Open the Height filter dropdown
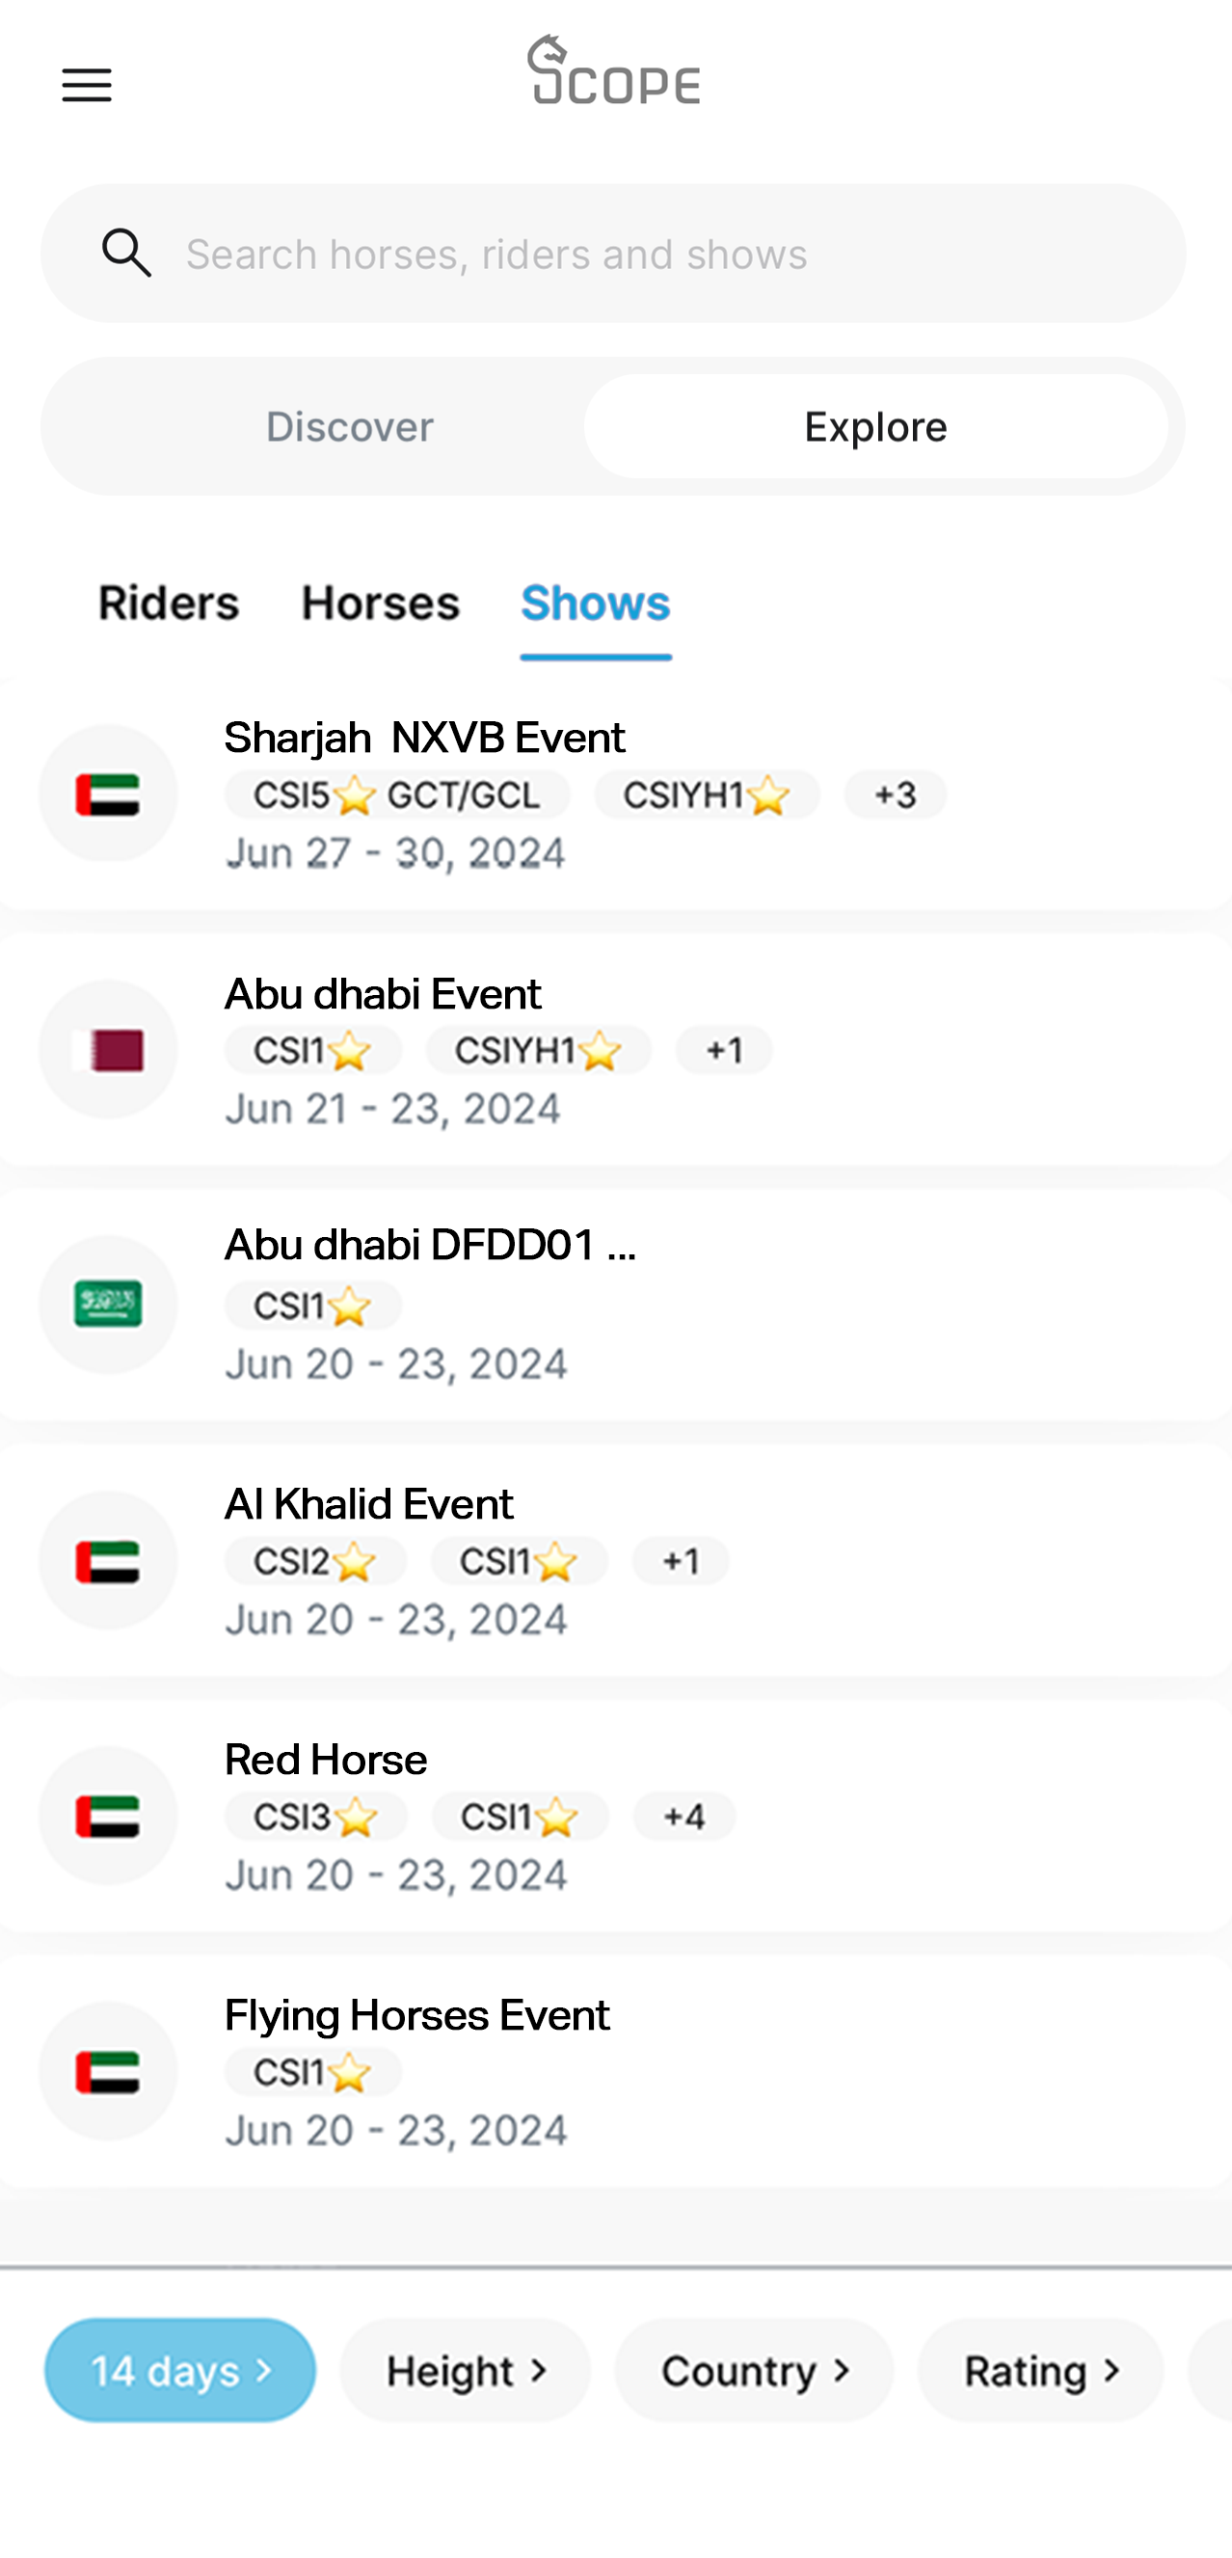 [x=466, y=2370]
